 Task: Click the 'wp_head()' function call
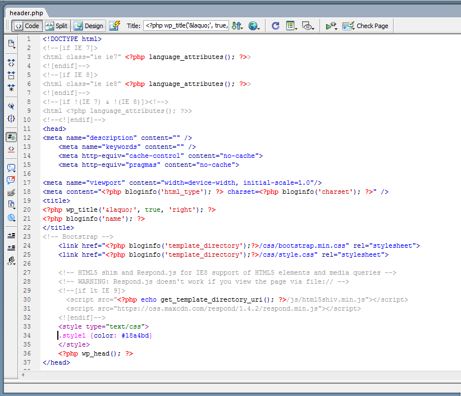(99, 354)
